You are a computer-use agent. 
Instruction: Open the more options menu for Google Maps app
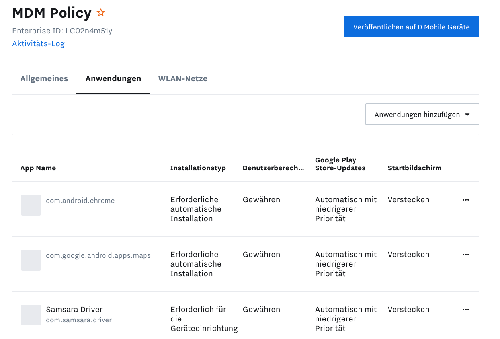point(466,255)
